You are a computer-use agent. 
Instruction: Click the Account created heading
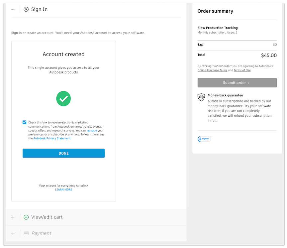[x=63, y=54]
